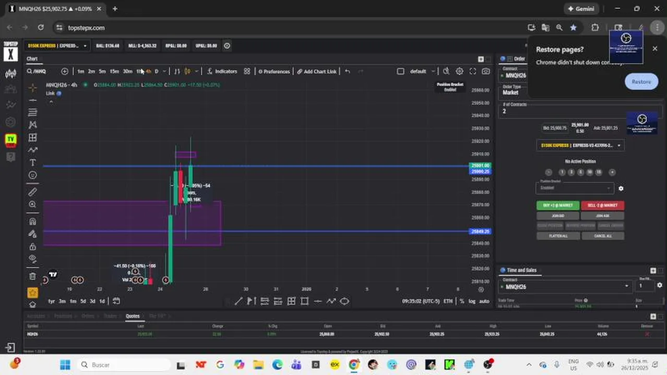Open indicator templates grid icon

coord(247,71)
